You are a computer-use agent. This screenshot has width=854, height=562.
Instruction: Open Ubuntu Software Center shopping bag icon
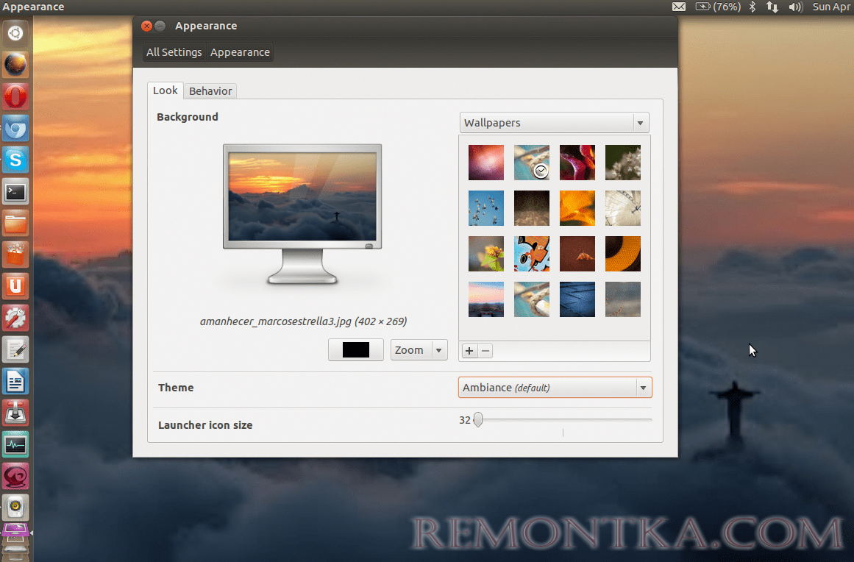15,255
